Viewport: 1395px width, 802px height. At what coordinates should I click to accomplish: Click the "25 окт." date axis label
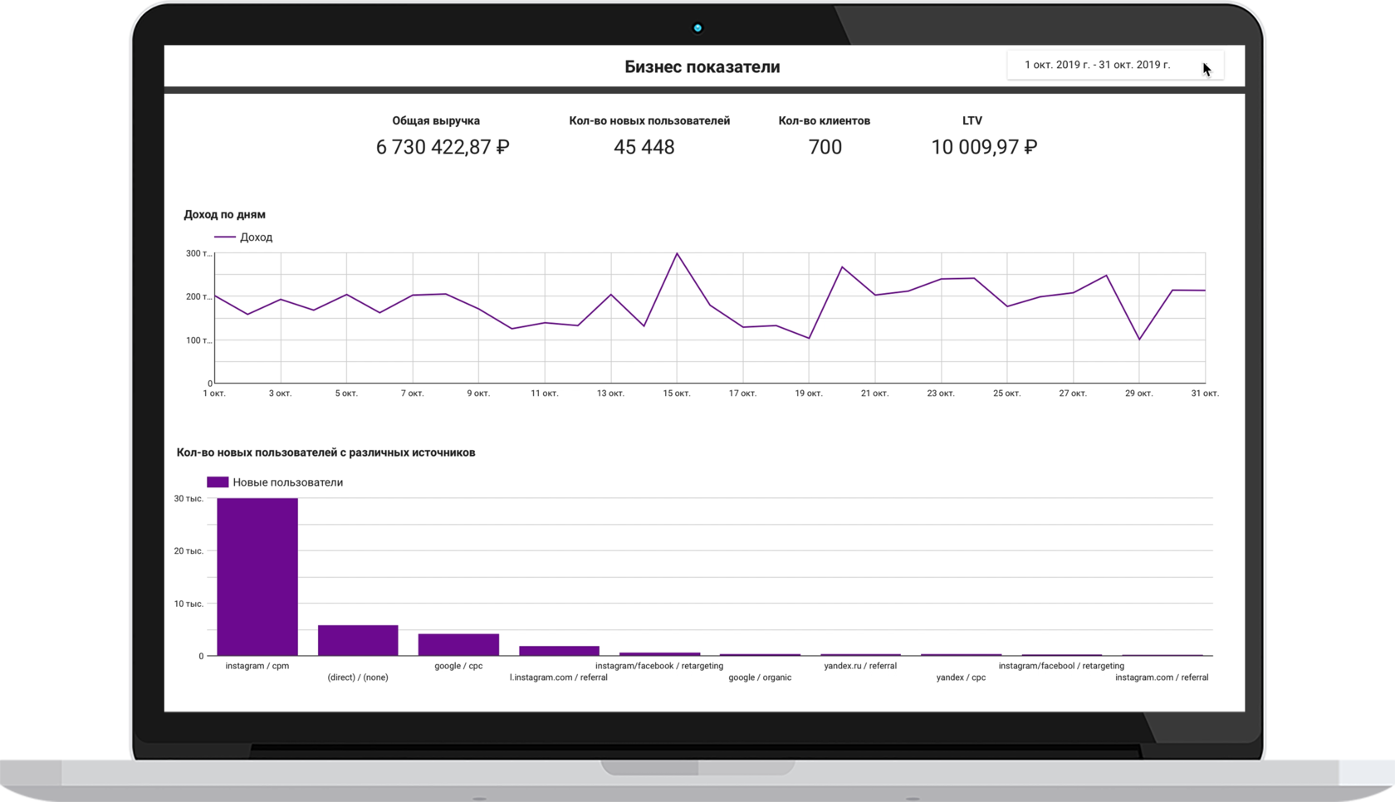click(x=1006, y=394)
